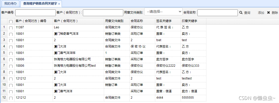This screenshot has width=279, height=103.
Task: Check the row 12 checkbox with 5555555
Action: [11, 98]
